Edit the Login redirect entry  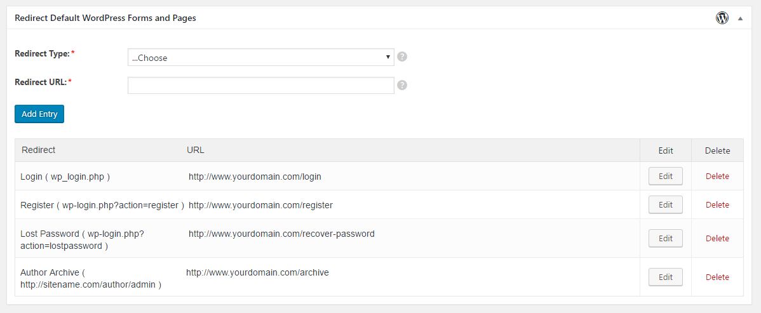tap(665, 176)
